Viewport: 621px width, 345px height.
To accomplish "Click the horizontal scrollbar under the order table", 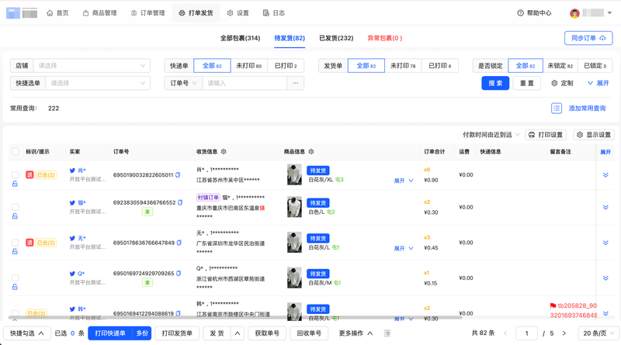I will 233,316.
